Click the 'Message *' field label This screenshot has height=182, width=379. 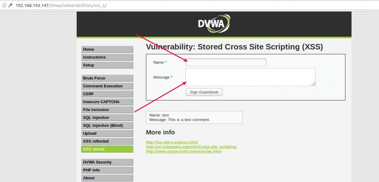pos(163,77)
